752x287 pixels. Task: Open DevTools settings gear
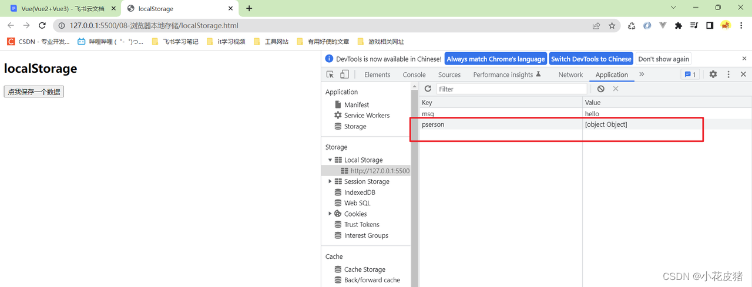(x=713, y=75)
